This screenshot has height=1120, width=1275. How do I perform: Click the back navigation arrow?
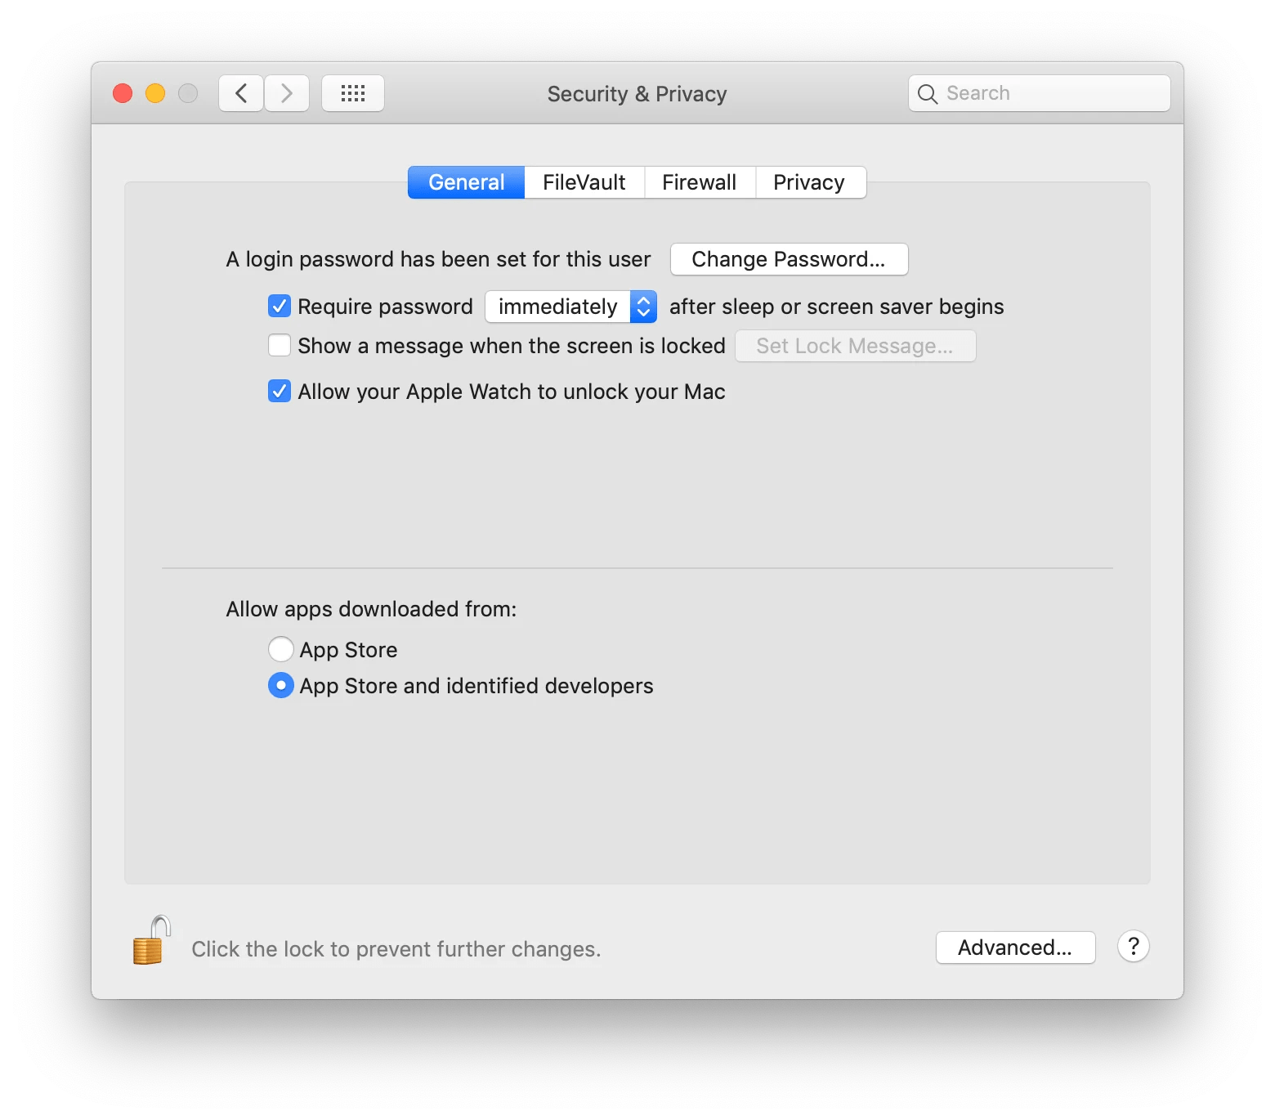pos(240,92)
